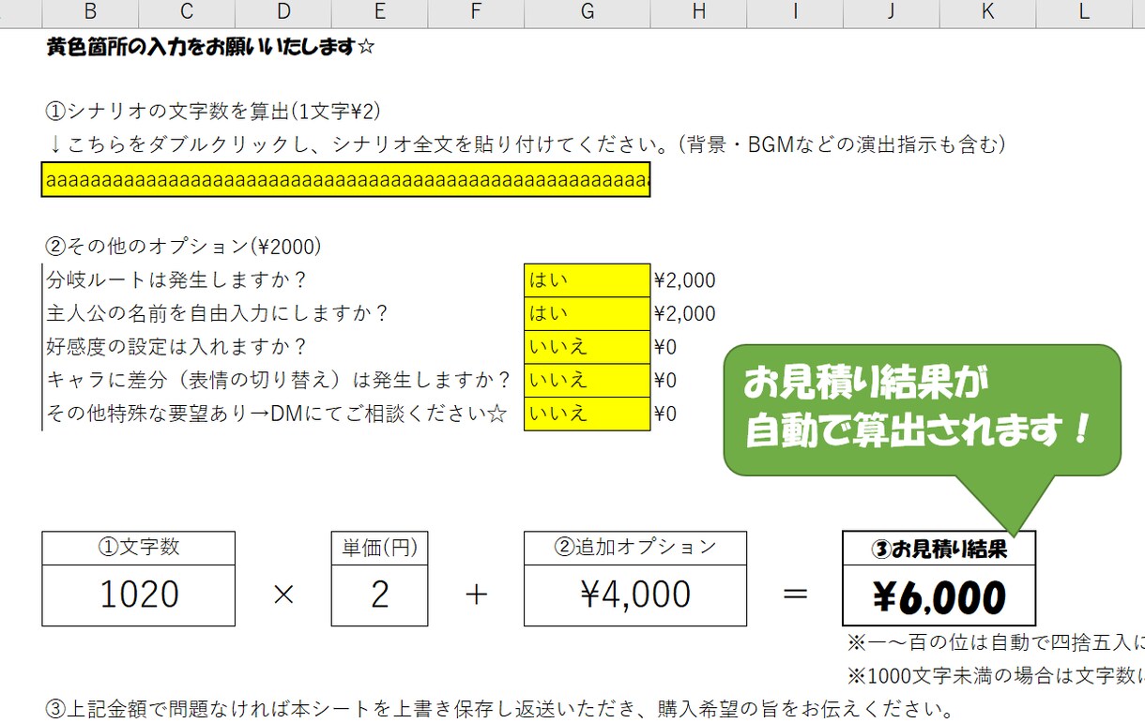
Task: Click the 1020 character count cell
Action: [x=139, y=595]
